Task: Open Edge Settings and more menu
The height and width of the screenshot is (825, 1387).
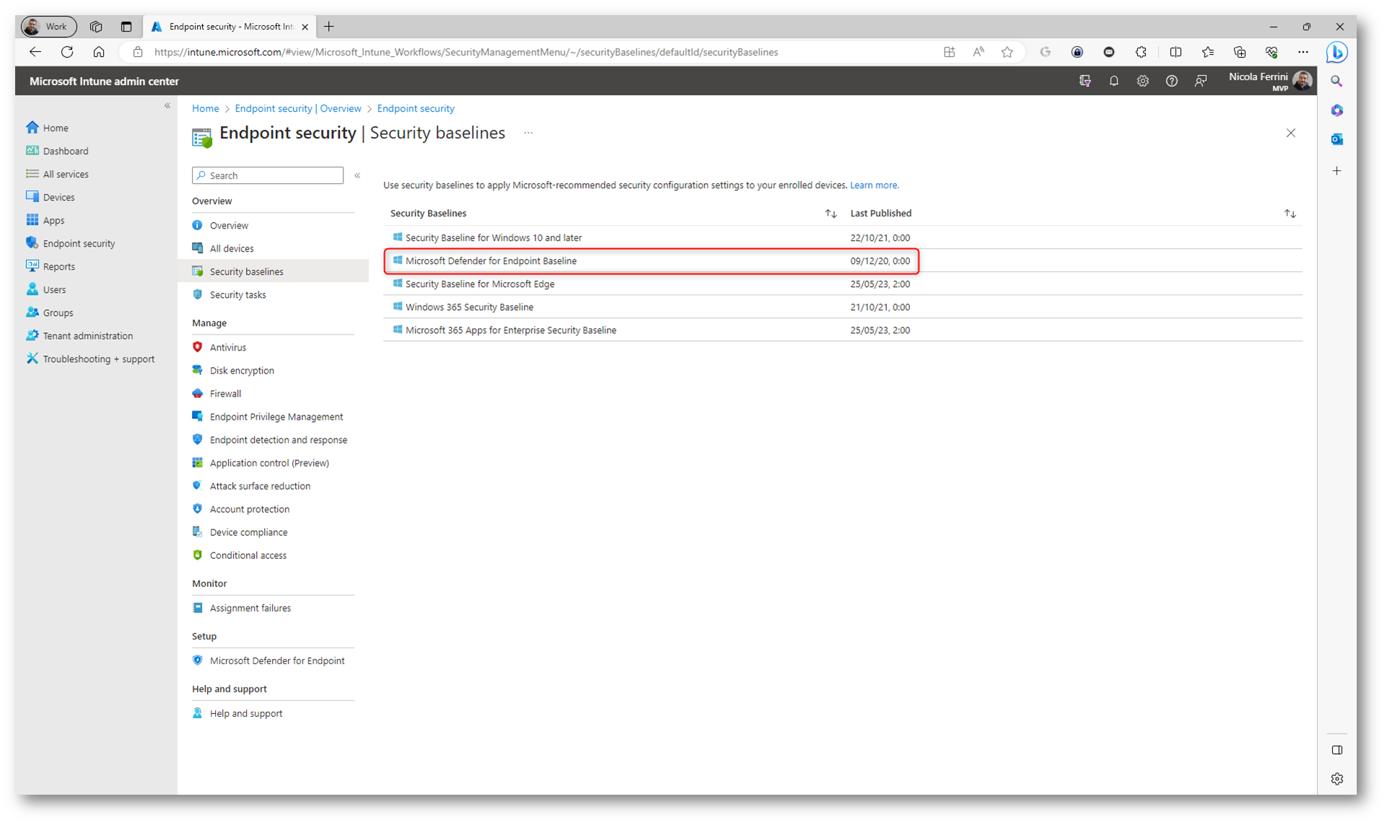Action: click(x=1303, y=52)
